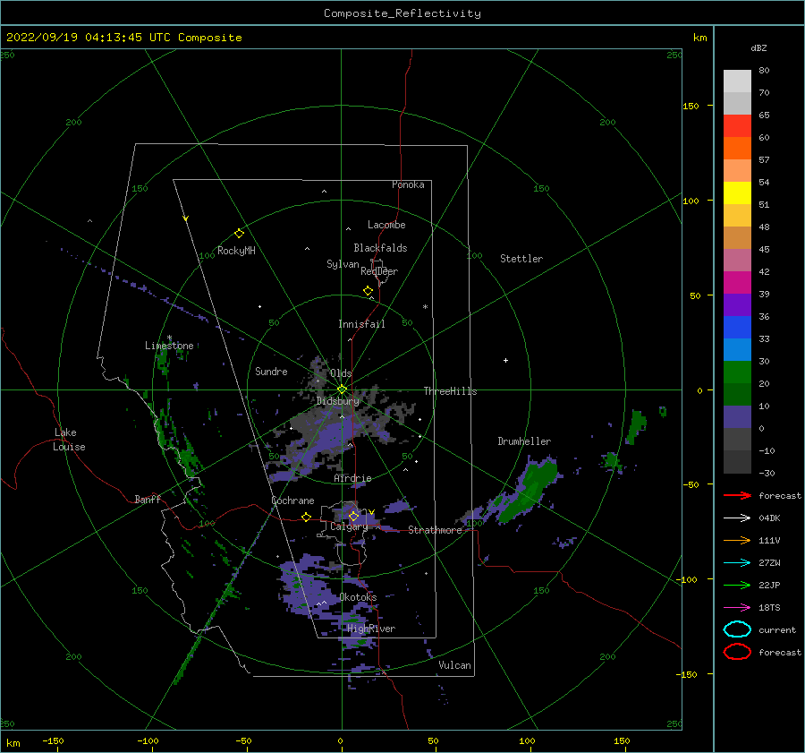Screen dimensions: 805x753
Task: Select the Limestone label
Action: [x=169, y=346]
